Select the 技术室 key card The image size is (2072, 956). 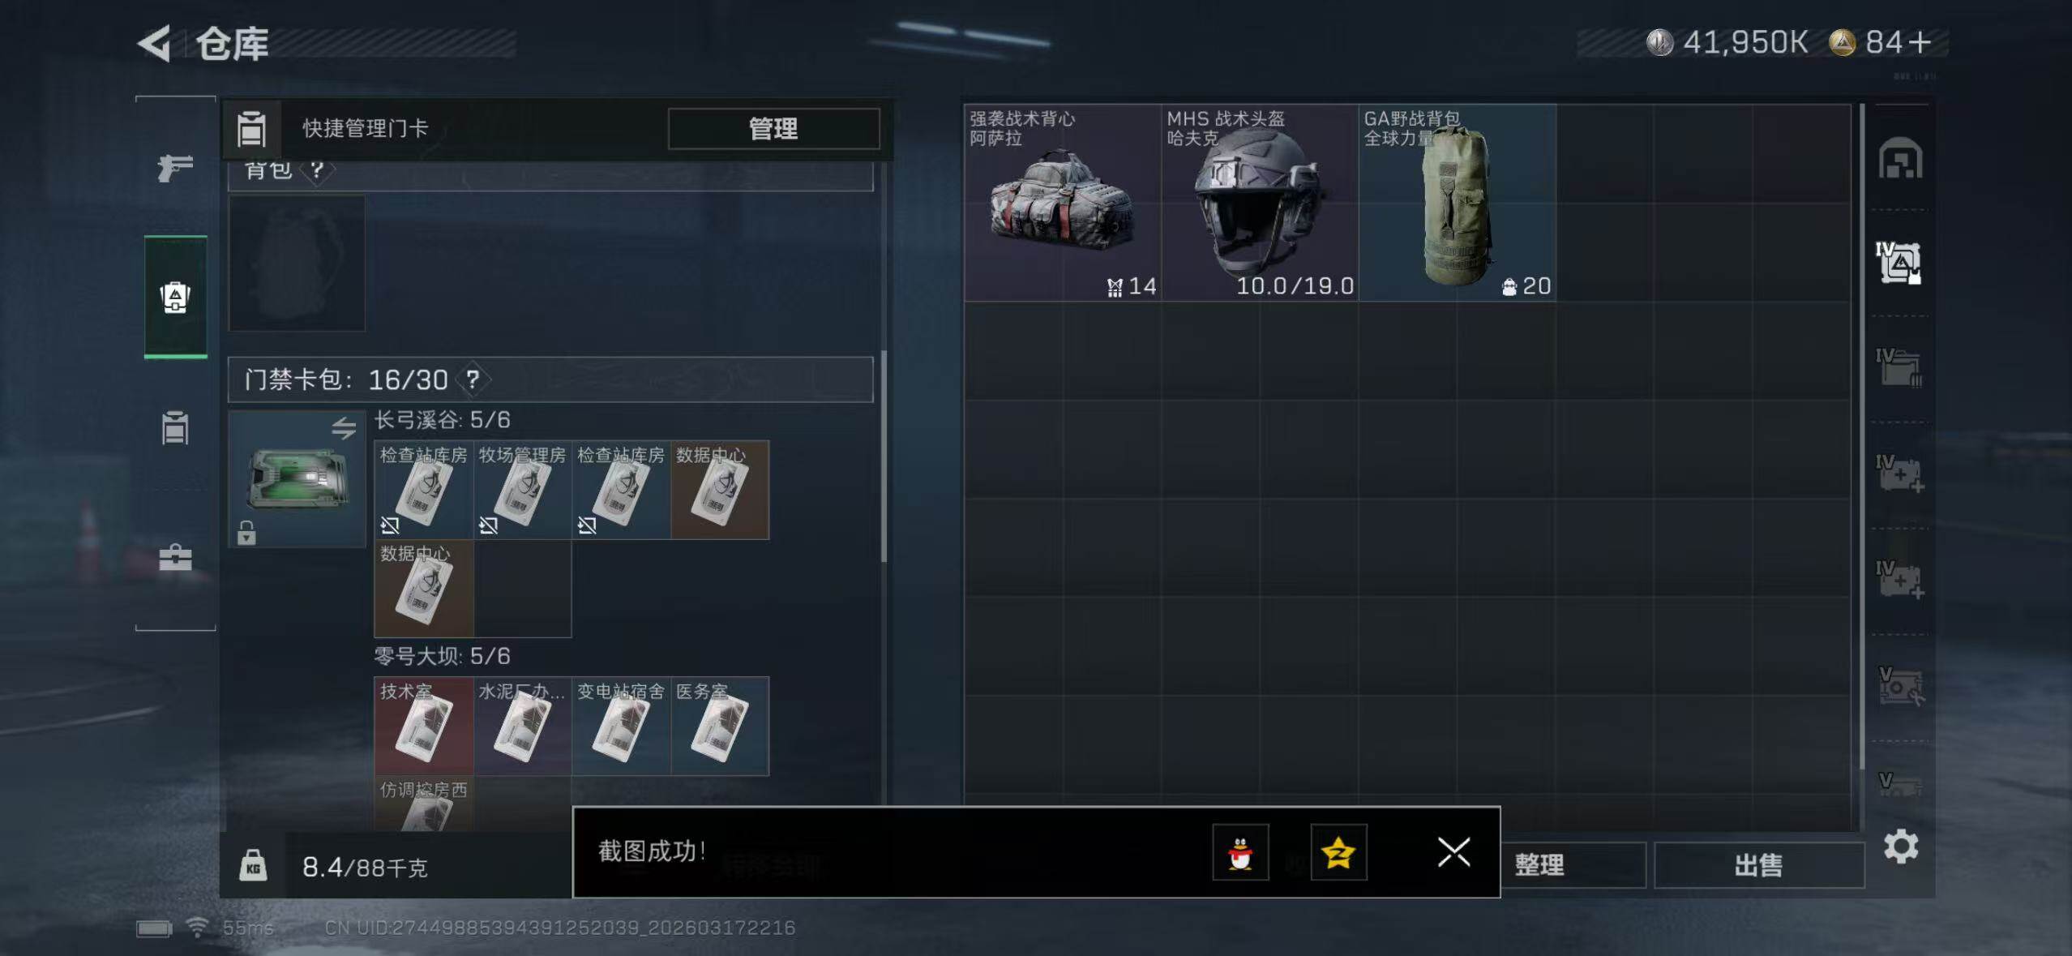(x=423, y=726)
